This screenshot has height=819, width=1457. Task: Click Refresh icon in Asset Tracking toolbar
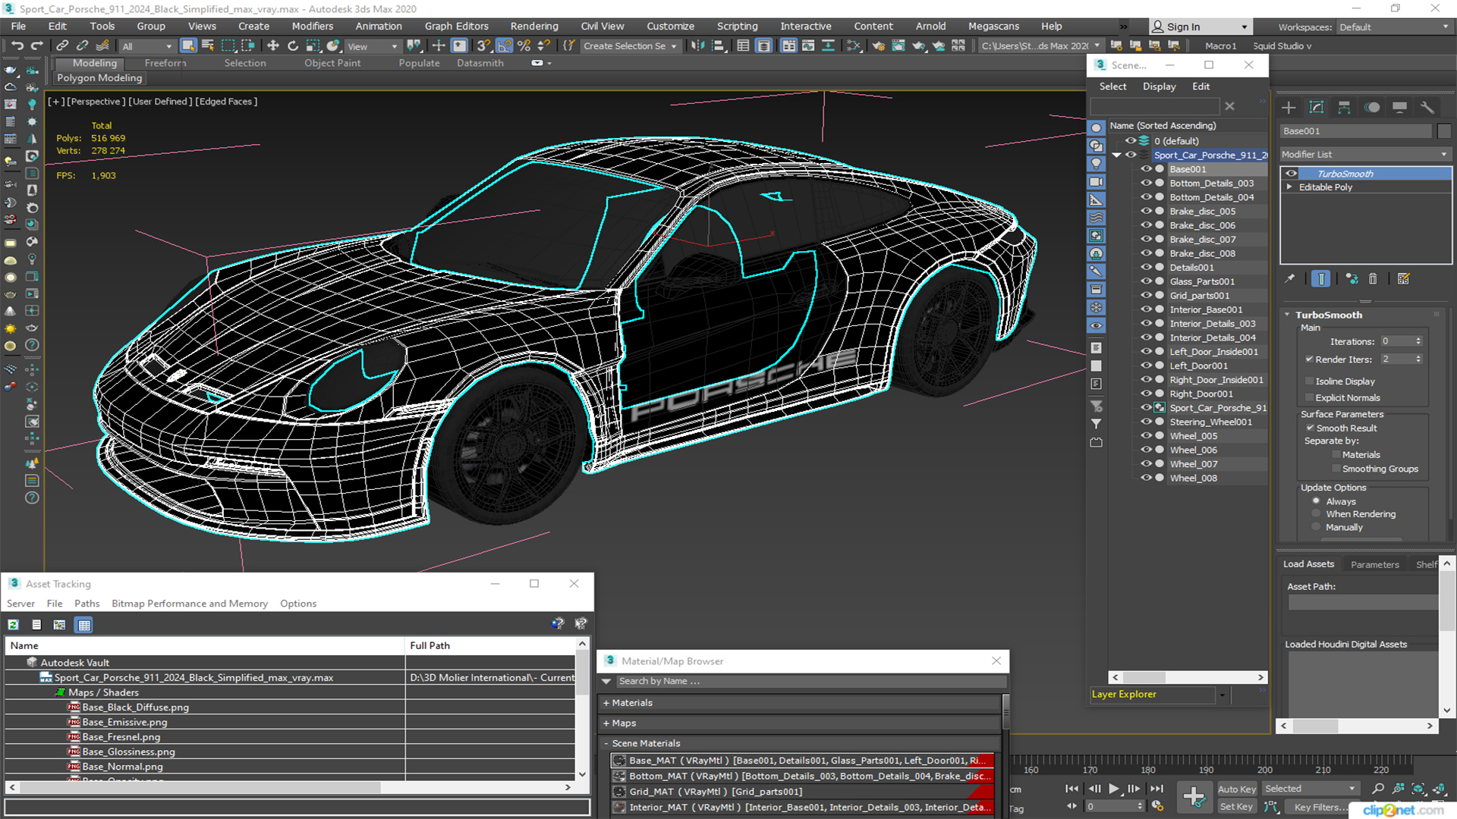point(13,625)
